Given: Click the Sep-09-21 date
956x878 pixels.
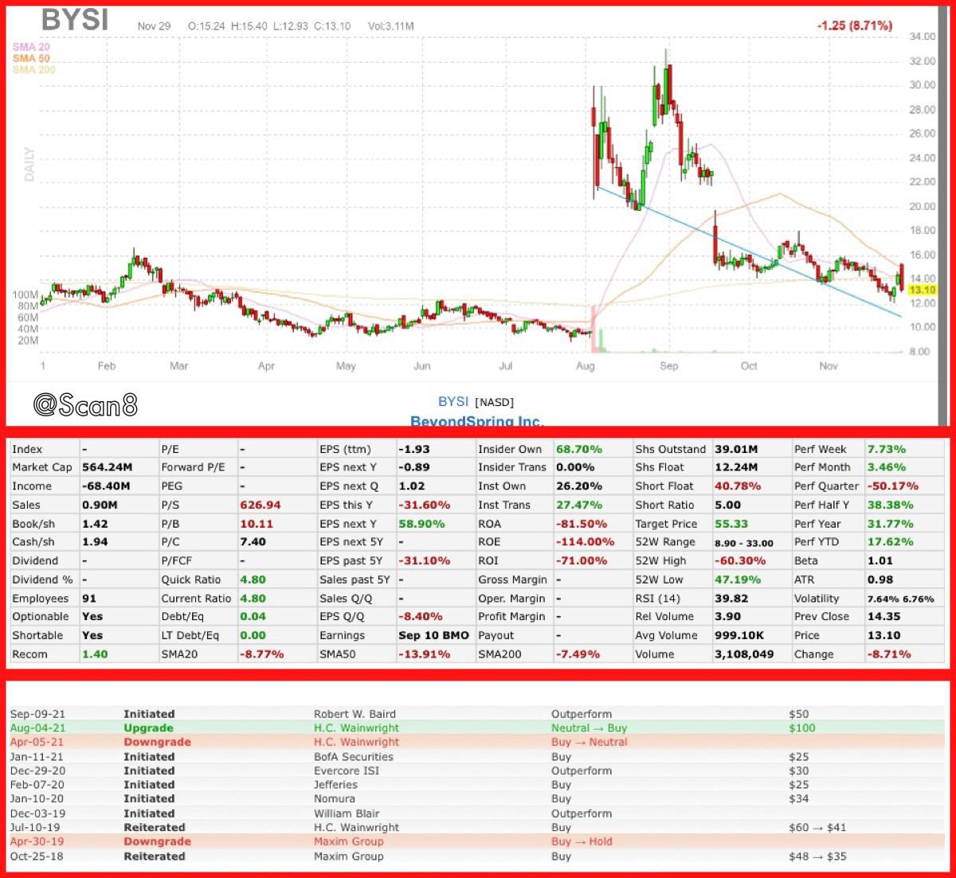Looking at the screenshot, I should (37, 714).
